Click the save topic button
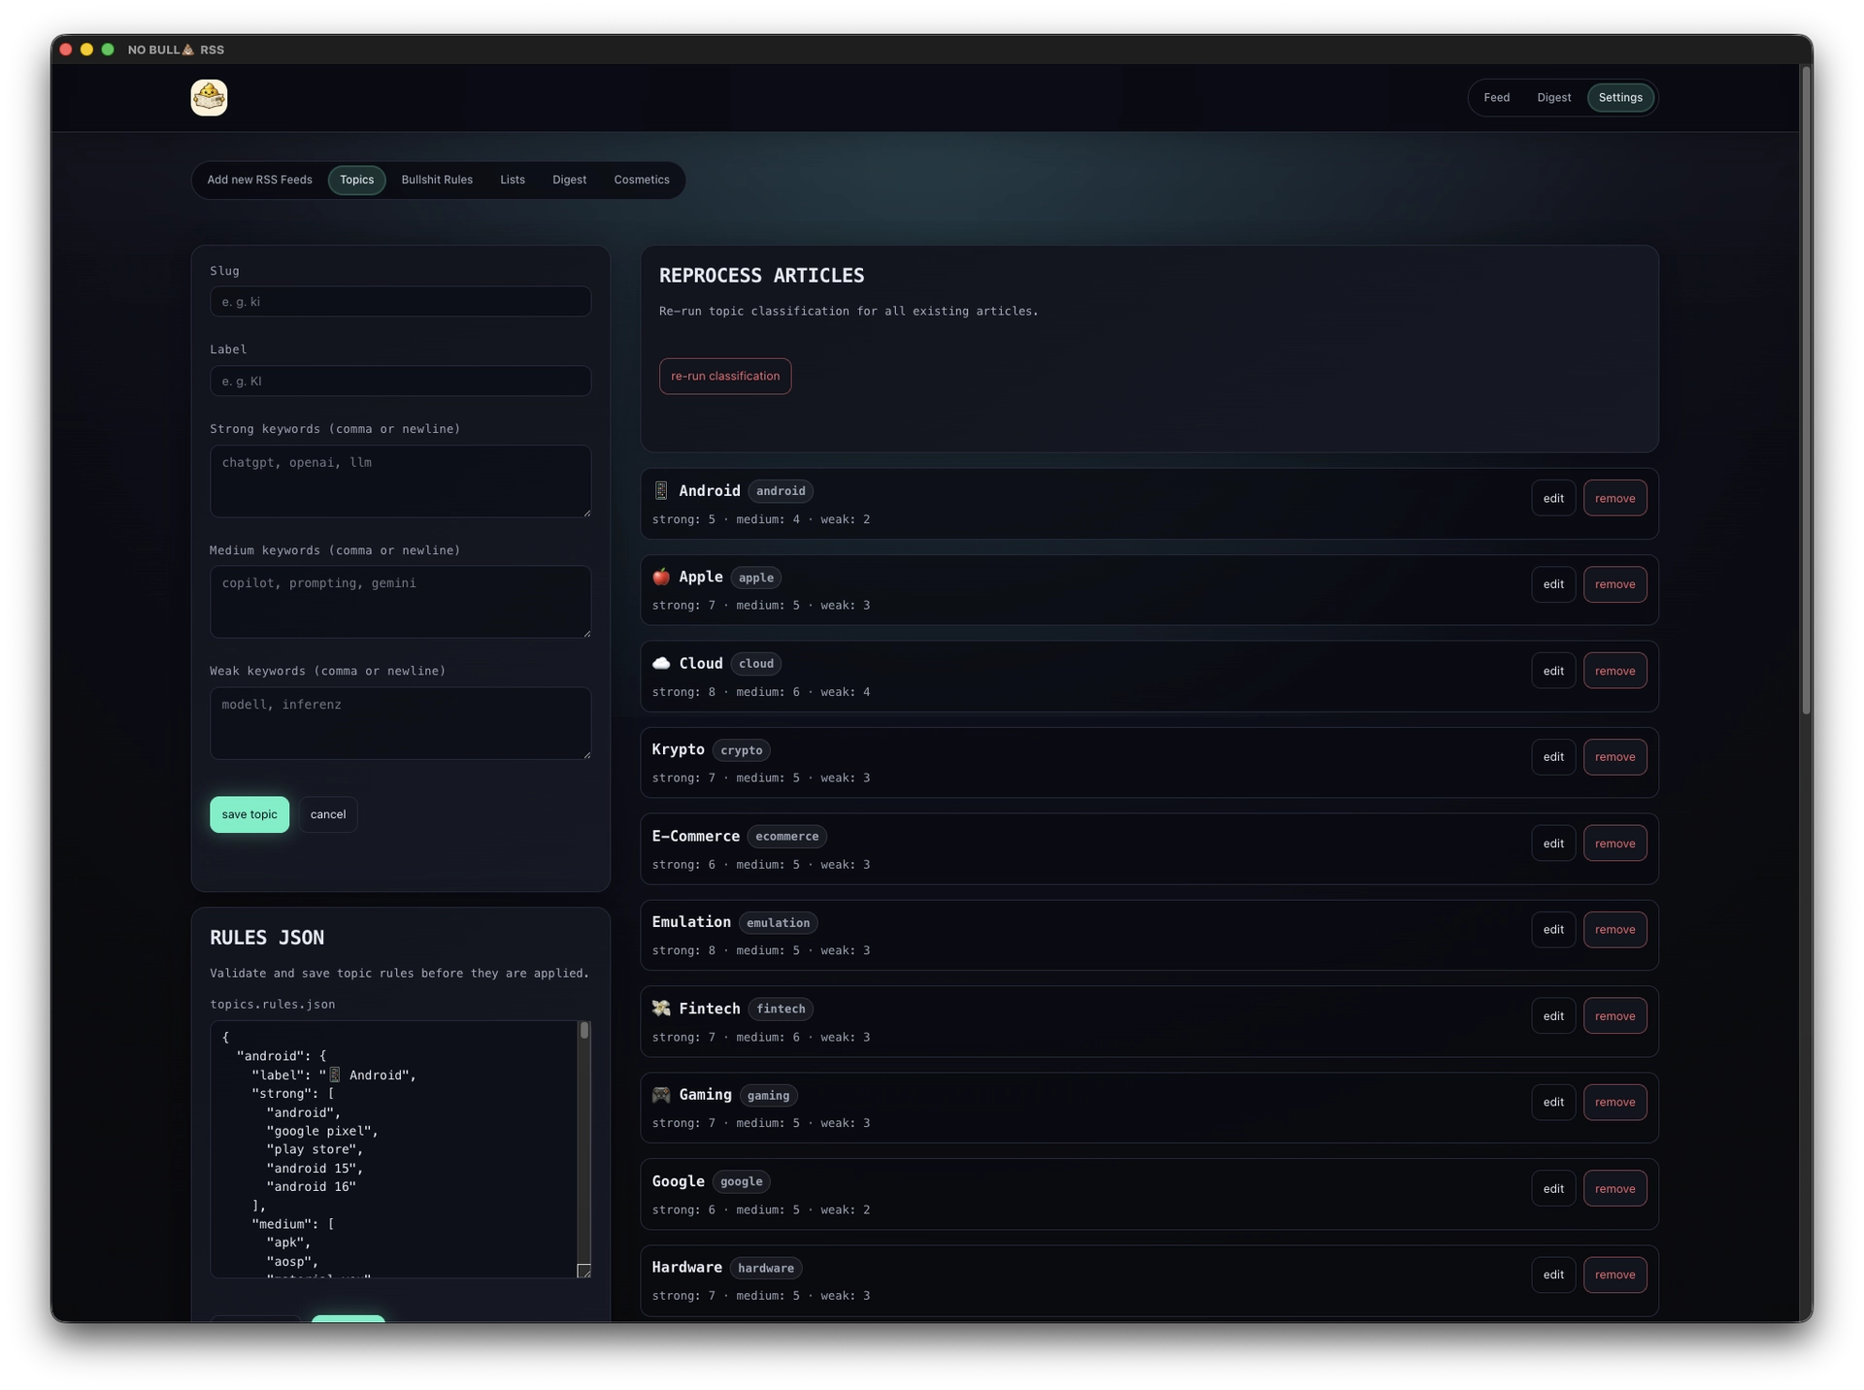Screen dimensions: 1864x1390 tap(250, 814)
